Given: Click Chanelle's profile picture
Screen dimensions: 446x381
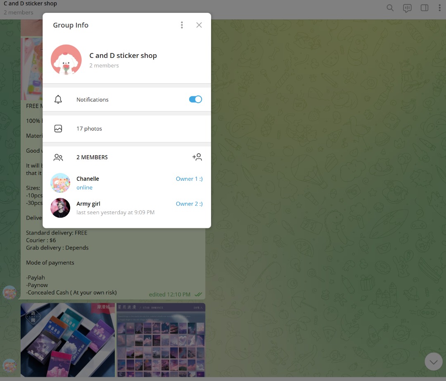Looking at the screenshot, I should coord(60,183).
